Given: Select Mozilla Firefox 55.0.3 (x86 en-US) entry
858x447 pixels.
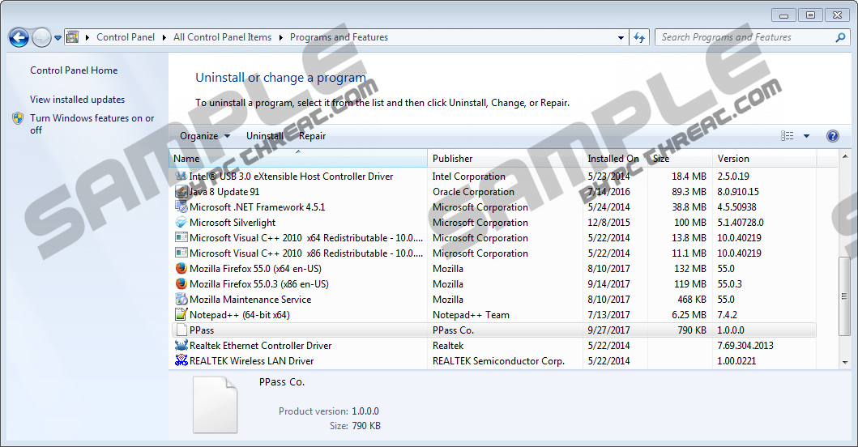Looking at the screenshot, I should click(258, 284).
